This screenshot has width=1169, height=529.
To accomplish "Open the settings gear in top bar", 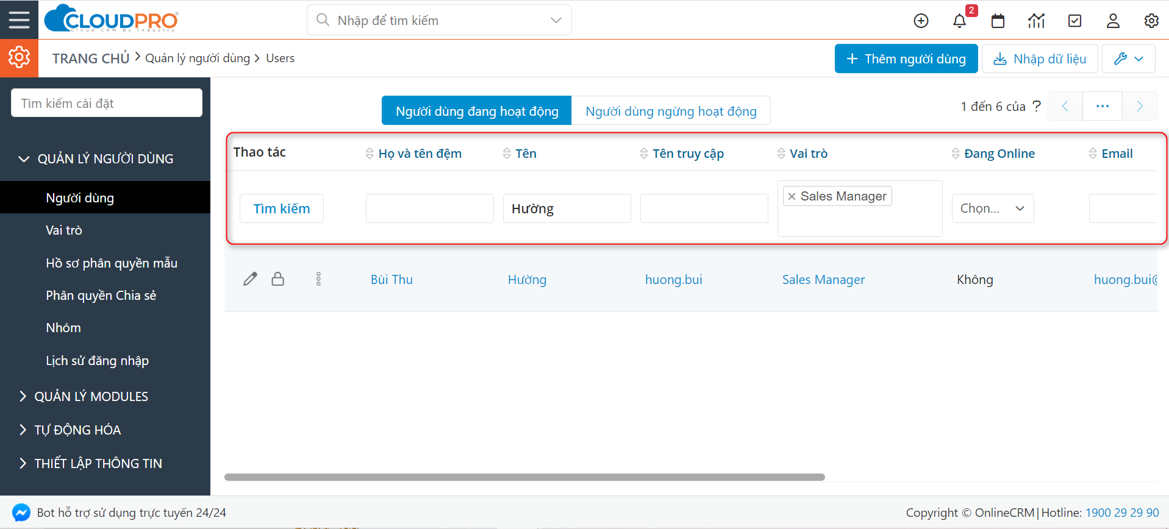I will pyautogui.click(x=1151, y=21).
